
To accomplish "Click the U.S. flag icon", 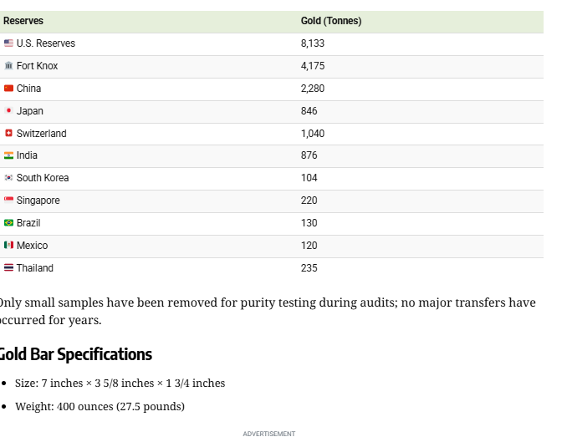I will [x=8, y=43].
